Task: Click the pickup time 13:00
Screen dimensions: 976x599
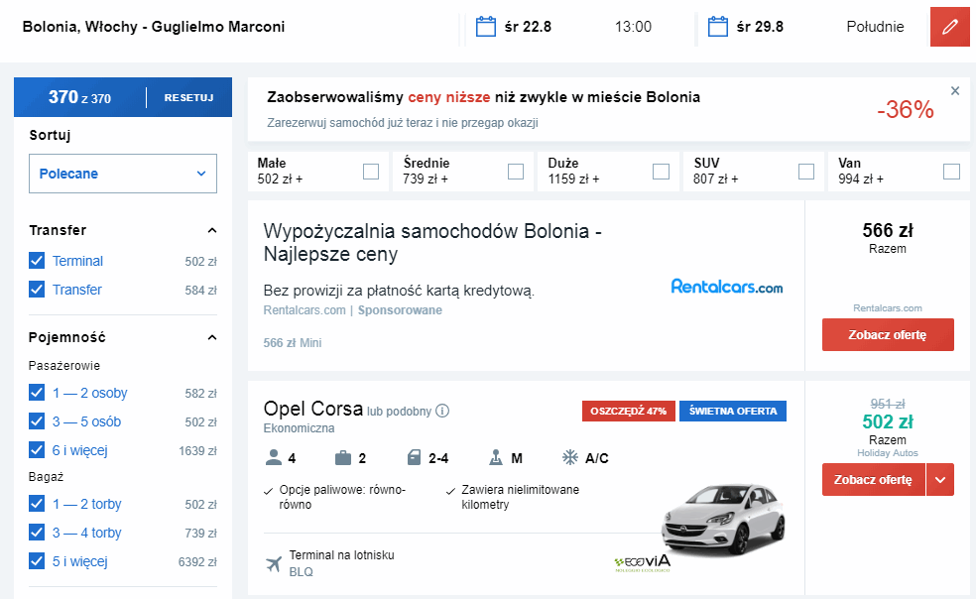Action: pyautogui.click(x=633, y=27)
